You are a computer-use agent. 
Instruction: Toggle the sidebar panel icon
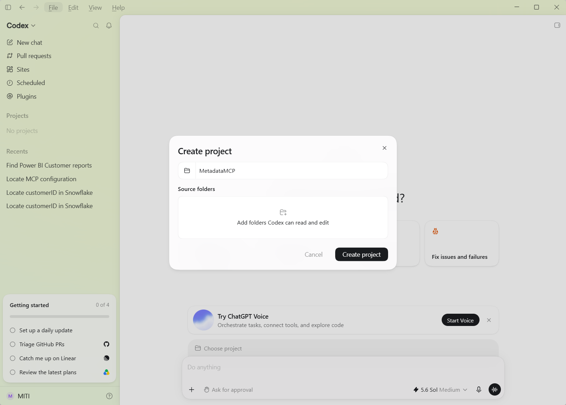[x=8, y=7]
